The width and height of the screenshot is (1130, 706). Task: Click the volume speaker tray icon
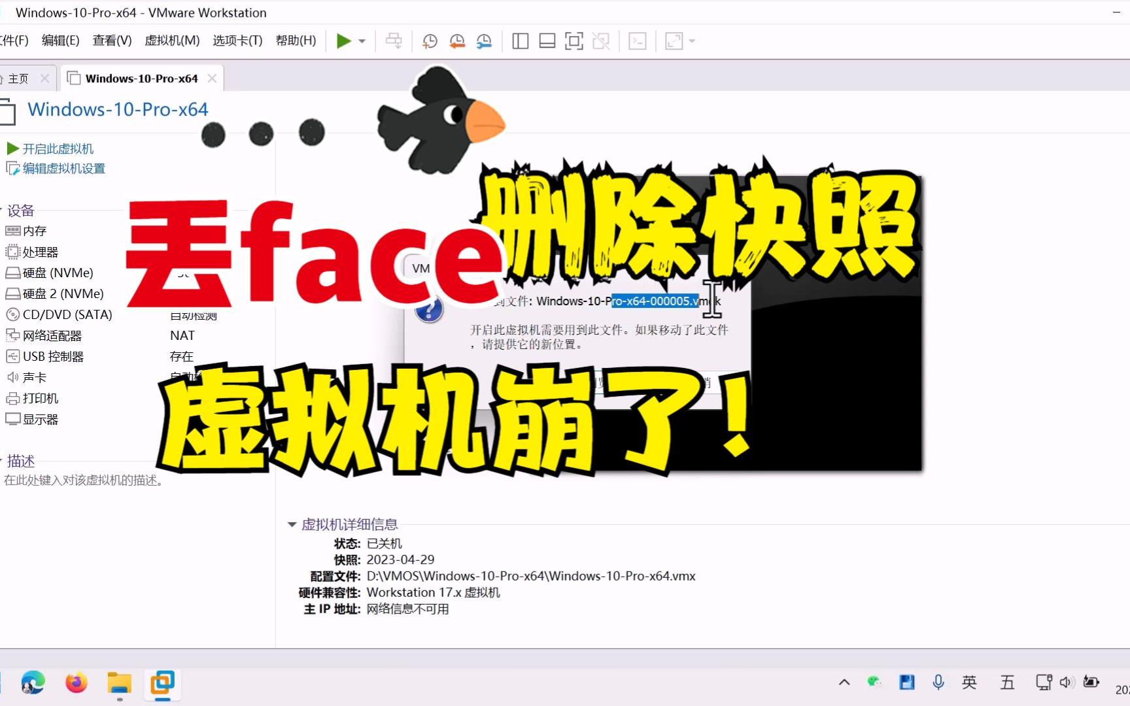(x=1067, y=682)
